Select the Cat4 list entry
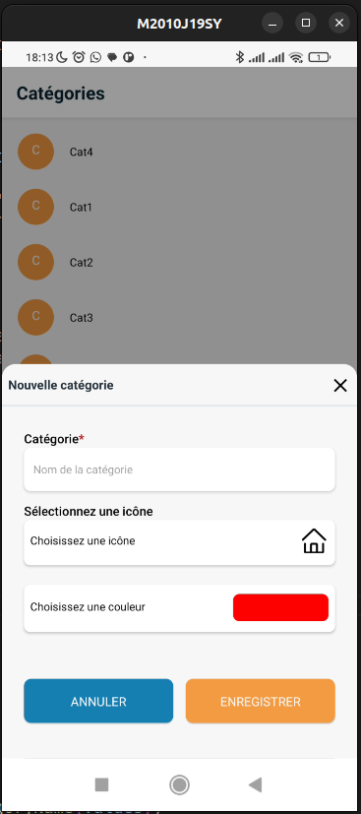This screenshot has height=814, width=361. pyautogui.click(x=179, y=152)
